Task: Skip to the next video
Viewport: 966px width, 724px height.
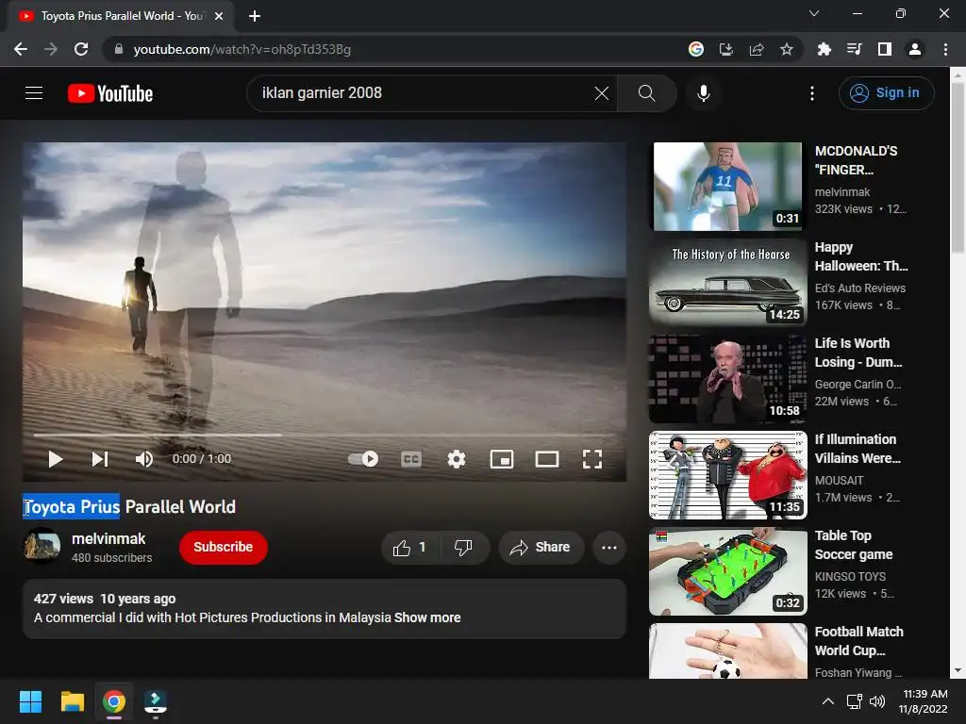Action: (100, 459)
